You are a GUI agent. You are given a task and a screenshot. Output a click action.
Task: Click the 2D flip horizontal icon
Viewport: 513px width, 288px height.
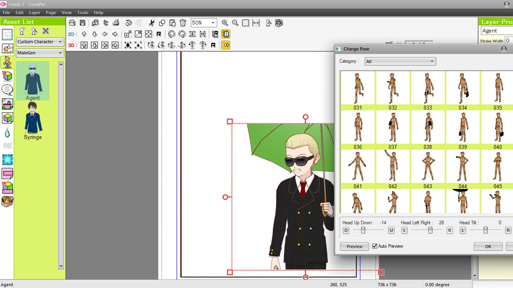pos(203,34)
